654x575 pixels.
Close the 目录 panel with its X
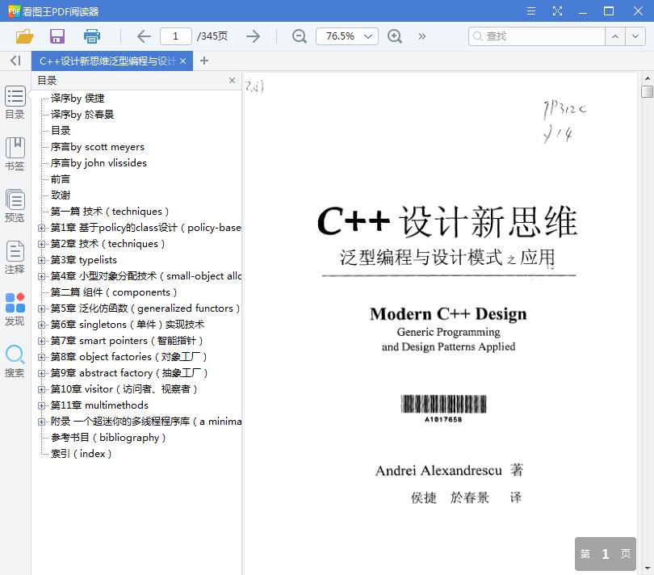click(x=232, y=80)
